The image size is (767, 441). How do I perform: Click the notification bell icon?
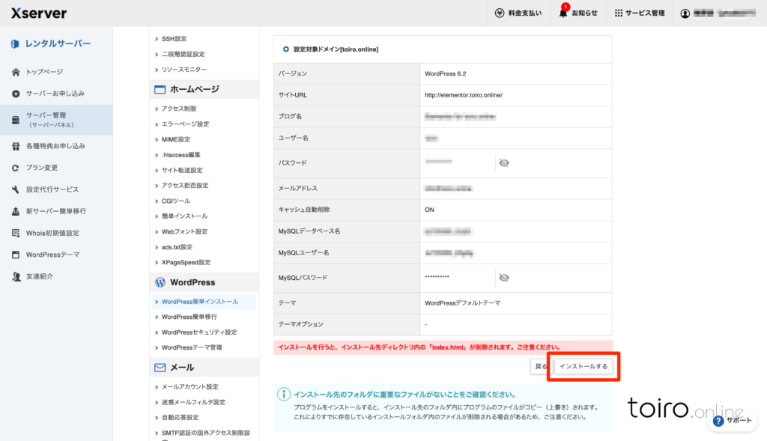coord(563,13)
